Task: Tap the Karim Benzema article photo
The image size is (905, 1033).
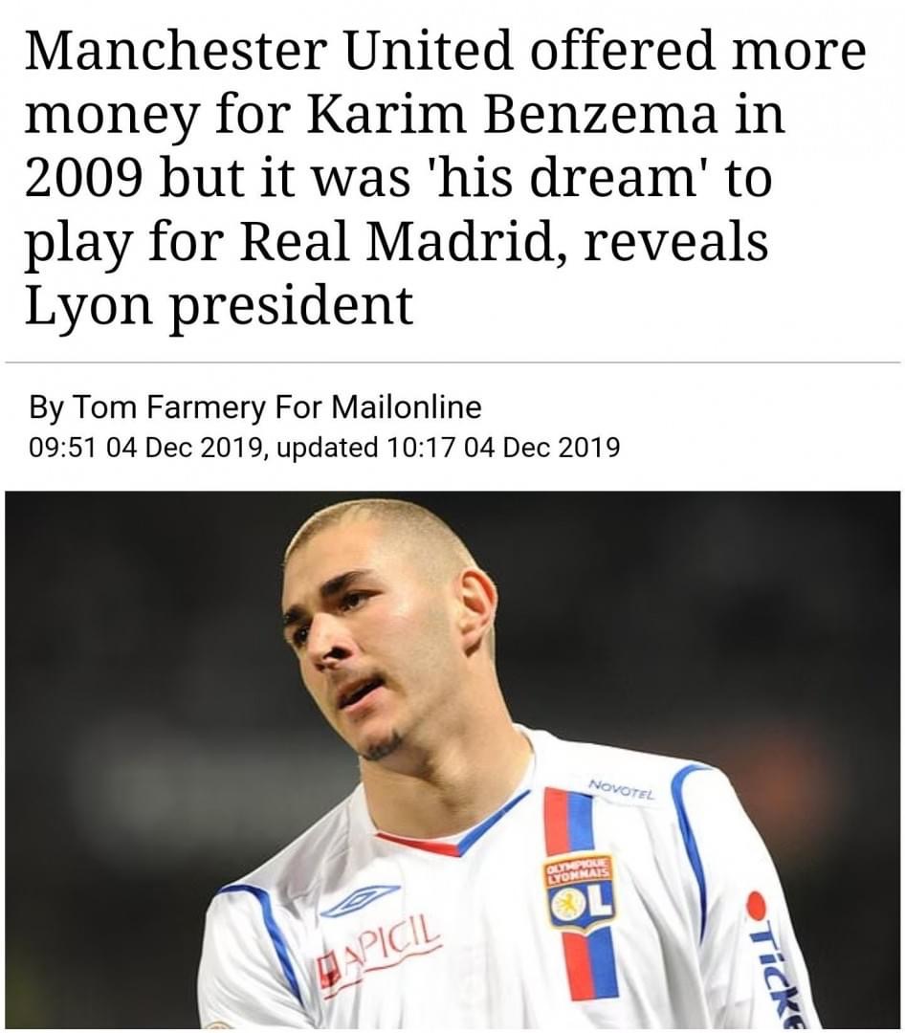Action: [x=452, y=759]
